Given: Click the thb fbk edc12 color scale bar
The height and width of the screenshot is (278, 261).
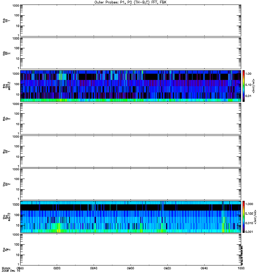Looking at the screenshot, I should [x=244, y=86].
